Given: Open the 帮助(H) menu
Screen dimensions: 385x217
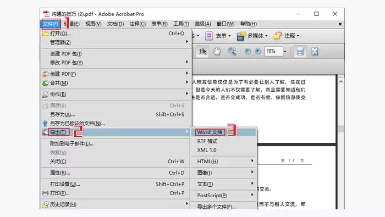Looking at the screenshot, I should [248, 24].
